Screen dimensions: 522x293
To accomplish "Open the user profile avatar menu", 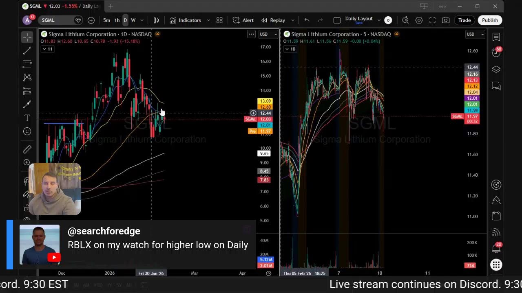I will click(28, 20).
